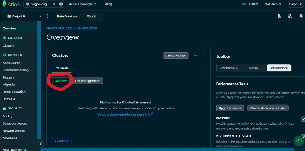This screenshot has height=151, width=305.
Task: Expand the Get Help menu
Action: pos(273,4)
